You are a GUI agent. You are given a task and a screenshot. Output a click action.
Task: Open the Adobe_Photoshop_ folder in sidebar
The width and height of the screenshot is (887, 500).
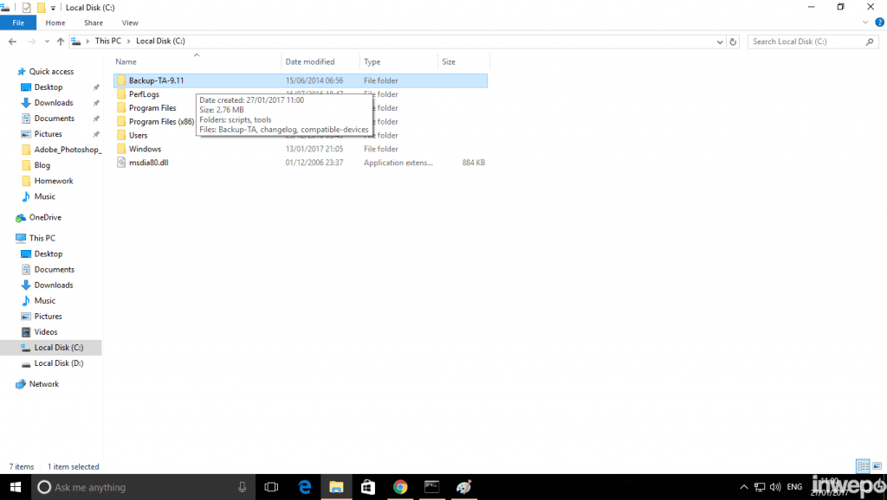68,150
